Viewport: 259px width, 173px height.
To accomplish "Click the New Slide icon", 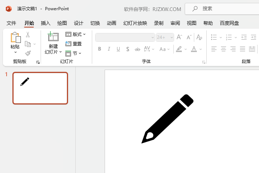I will point(53,36).
